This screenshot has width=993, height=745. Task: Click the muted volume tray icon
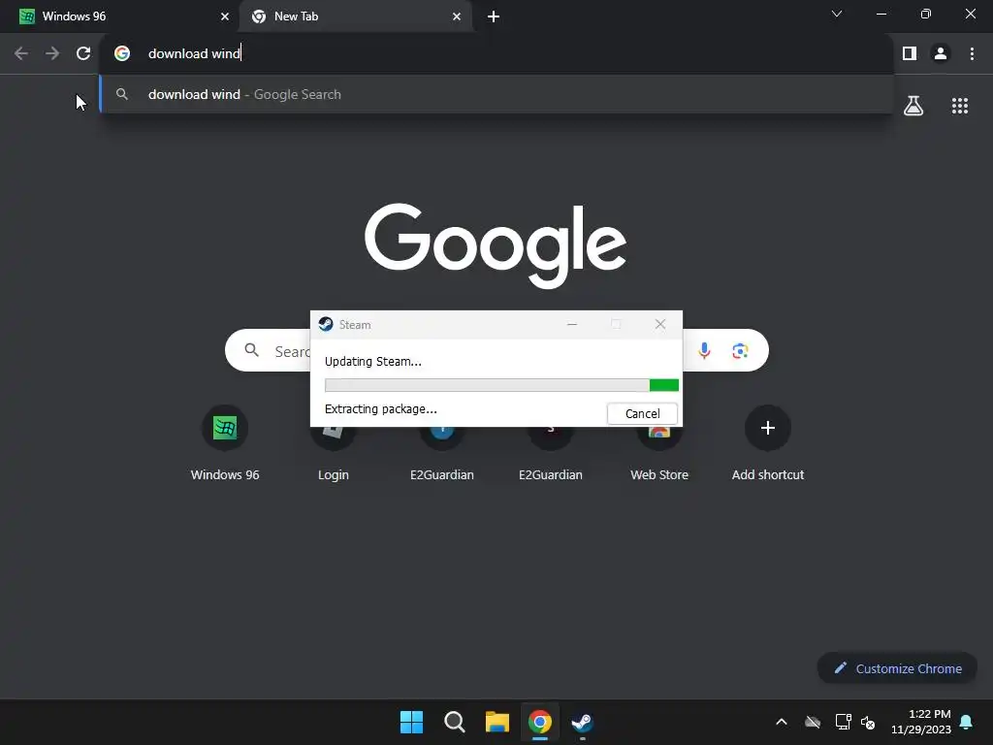868,722
